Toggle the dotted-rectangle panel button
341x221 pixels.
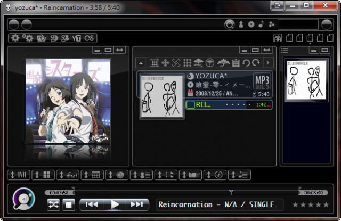tap(166, 175)
